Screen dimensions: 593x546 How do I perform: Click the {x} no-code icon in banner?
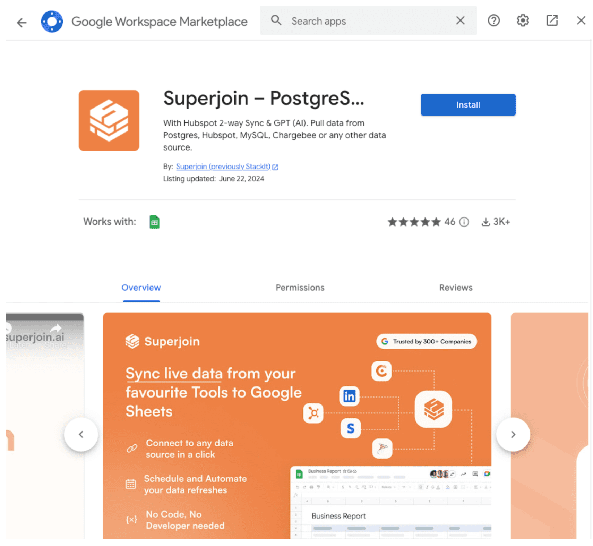pyautogui.click(x=131, y=519)
